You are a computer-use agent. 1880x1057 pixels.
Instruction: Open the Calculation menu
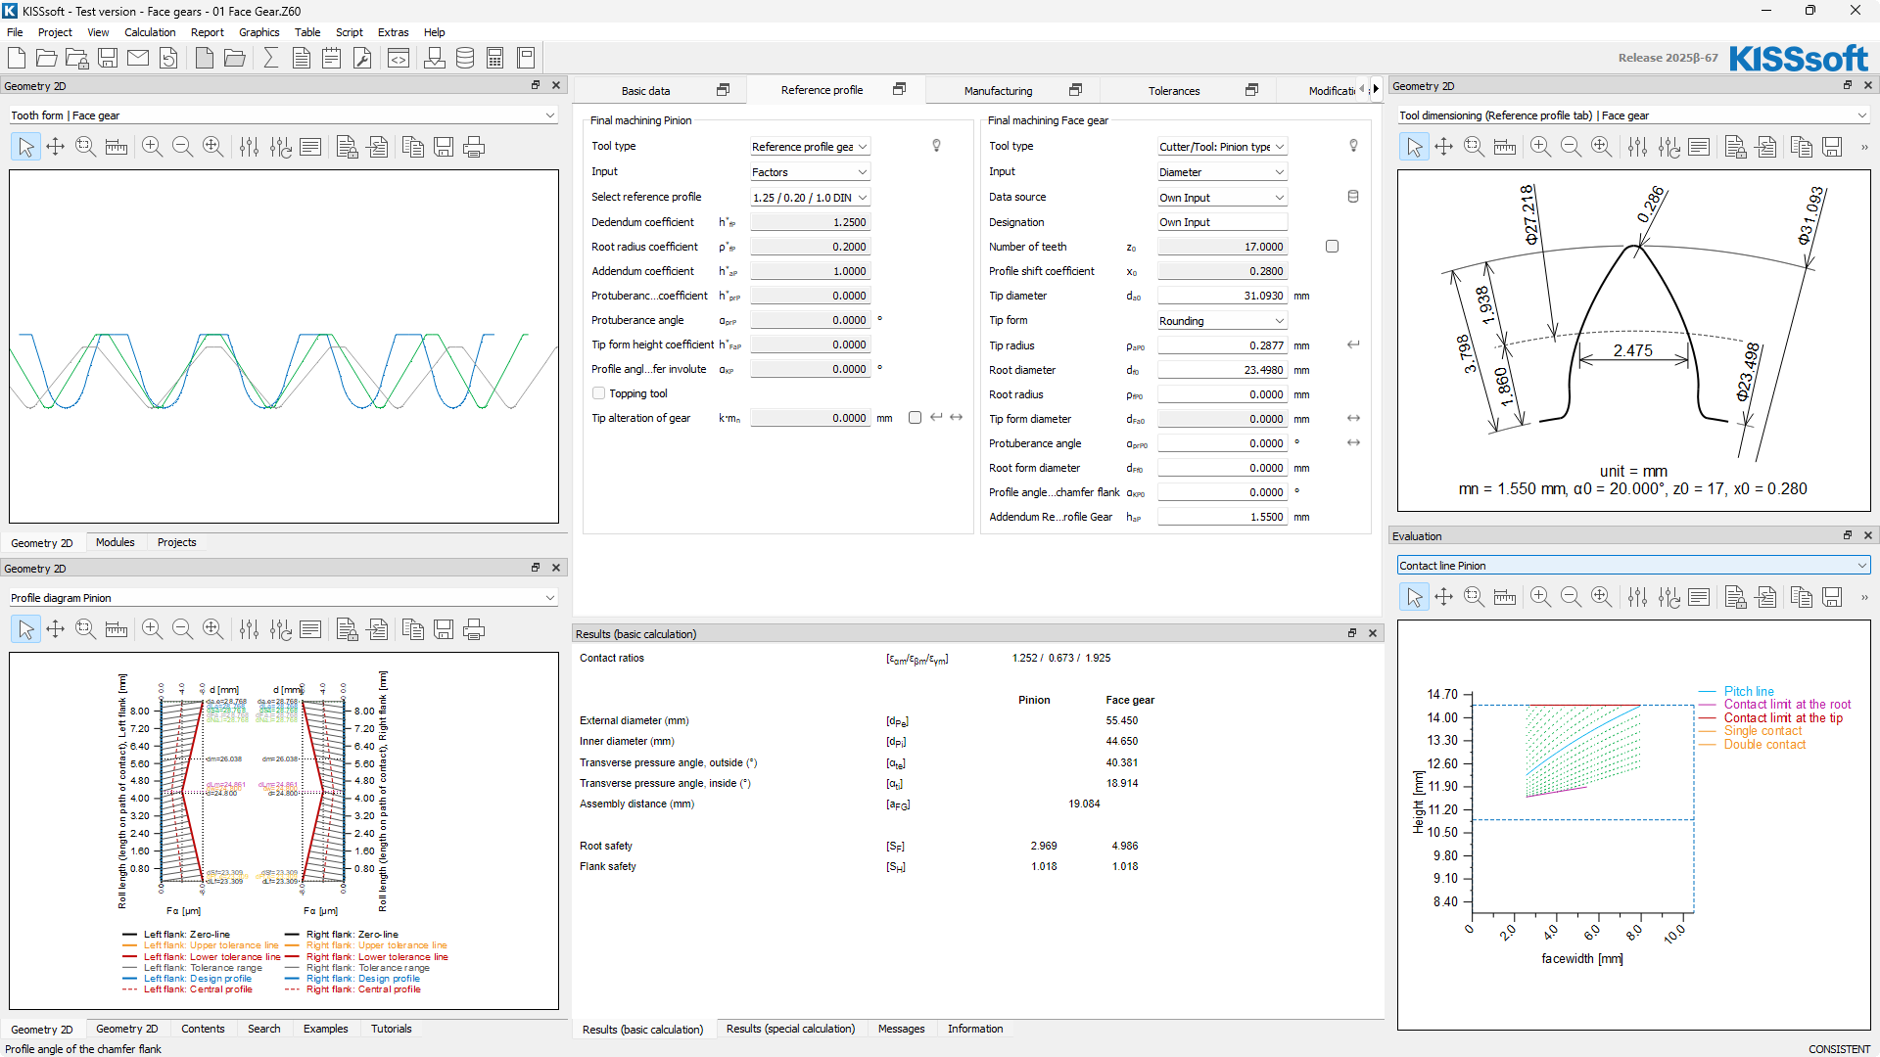pyautogui.click(x=150, y=32)
